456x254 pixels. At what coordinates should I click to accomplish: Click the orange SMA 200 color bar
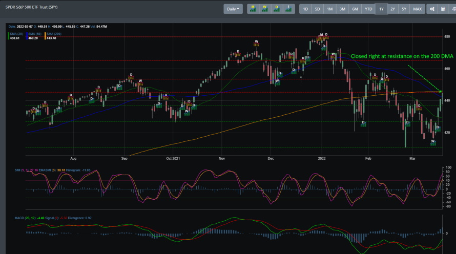coord(45,36)
